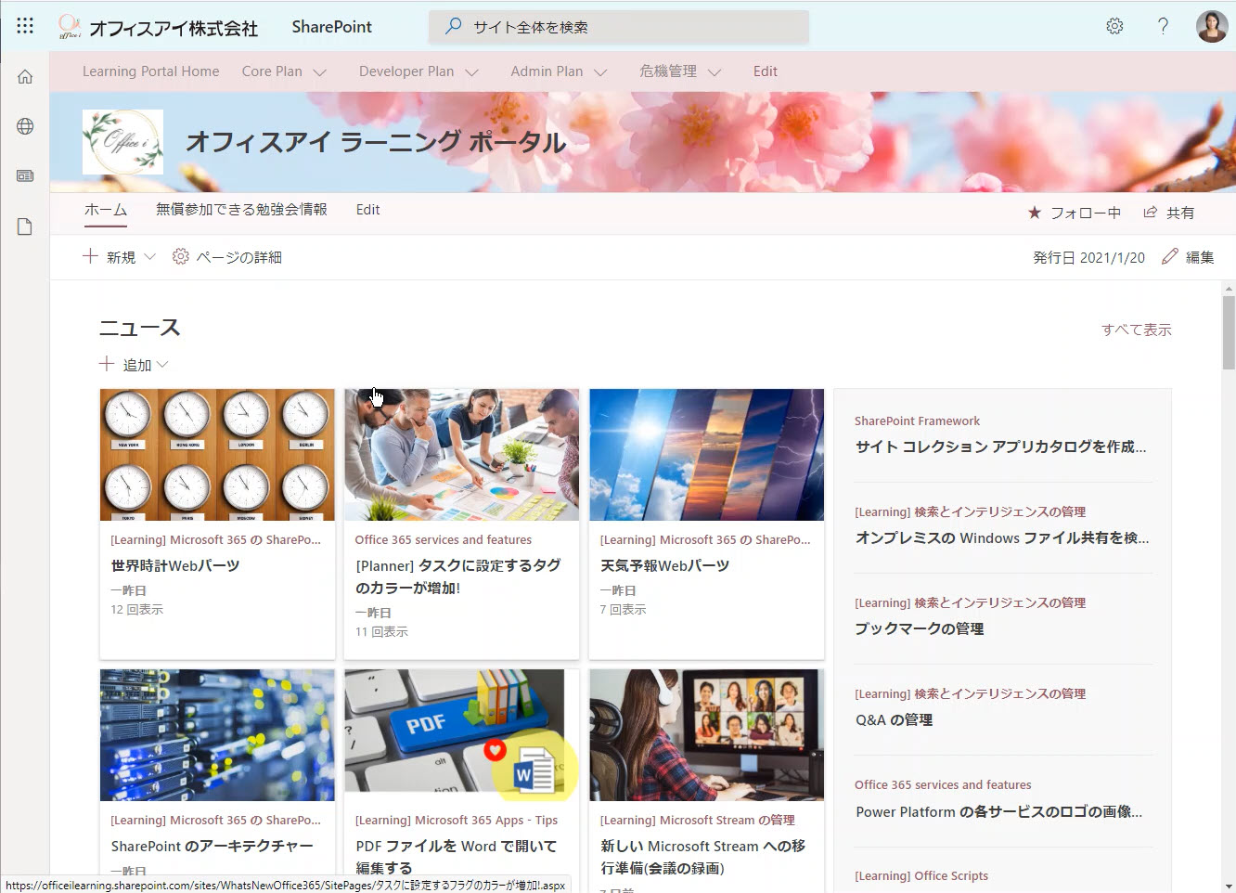Click the 12 回表示 view count

pyautogui.click(x=136, y=609)
